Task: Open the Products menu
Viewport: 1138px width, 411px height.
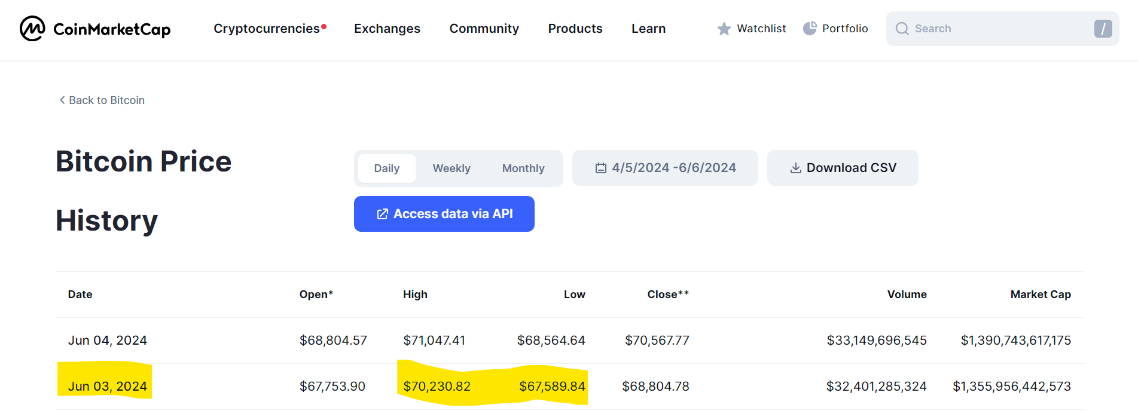Action: coord(575,28)
